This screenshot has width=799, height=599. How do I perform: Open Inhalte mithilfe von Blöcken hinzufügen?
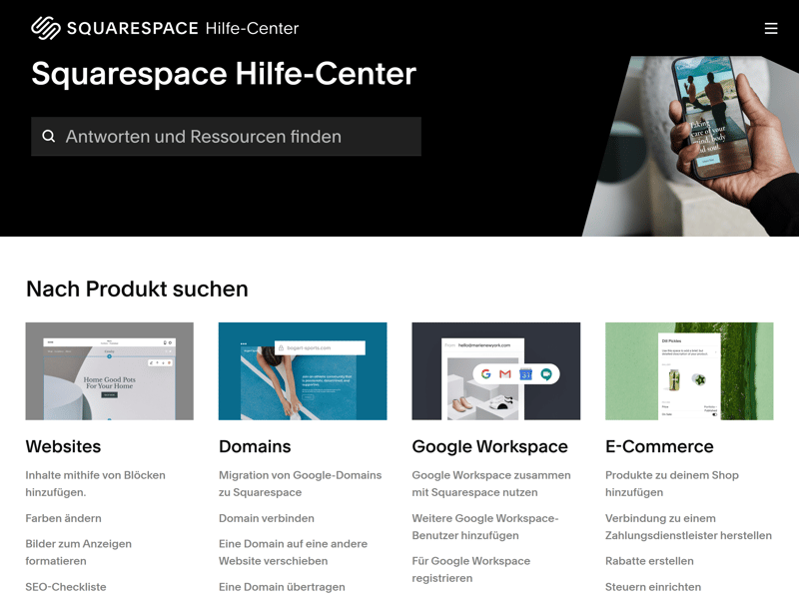95,484
